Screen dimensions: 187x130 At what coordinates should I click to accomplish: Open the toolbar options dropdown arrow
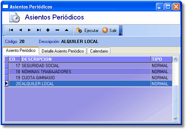[x=121, y=31]
